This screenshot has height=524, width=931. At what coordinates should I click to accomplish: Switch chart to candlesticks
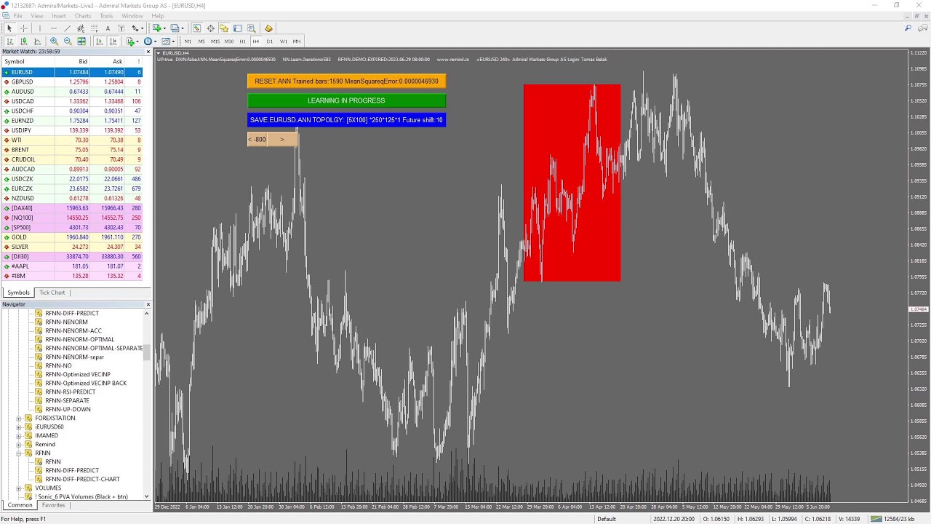tap(23, 41)
